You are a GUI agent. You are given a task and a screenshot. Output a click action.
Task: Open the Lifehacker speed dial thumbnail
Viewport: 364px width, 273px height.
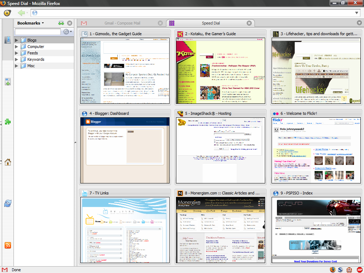(316, 71)
